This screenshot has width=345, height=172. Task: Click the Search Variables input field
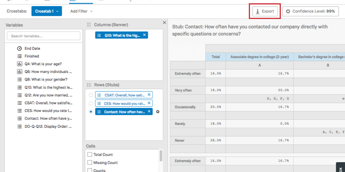point(43,36)
